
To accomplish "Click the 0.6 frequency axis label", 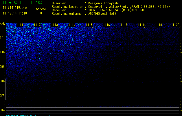I will pyautogui.click(x=2, y=110).
